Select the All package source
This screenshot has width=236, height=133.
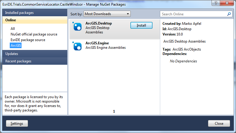[x=13, y=29]
